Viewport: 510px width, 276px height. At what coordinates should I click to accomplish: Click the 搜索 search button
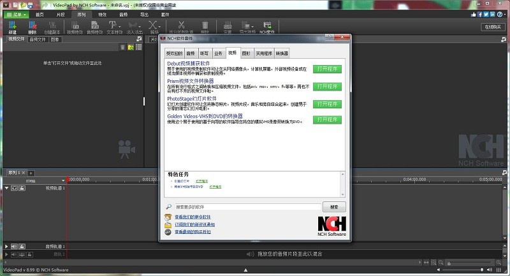334,207
